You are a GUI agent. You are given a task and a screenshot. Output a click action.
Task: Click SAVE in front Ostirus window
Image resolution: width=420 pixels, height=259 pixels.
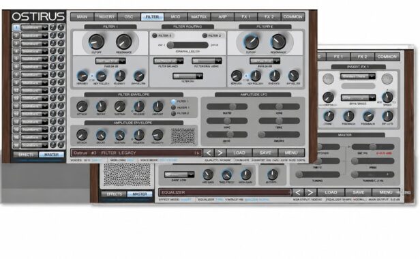265,153
